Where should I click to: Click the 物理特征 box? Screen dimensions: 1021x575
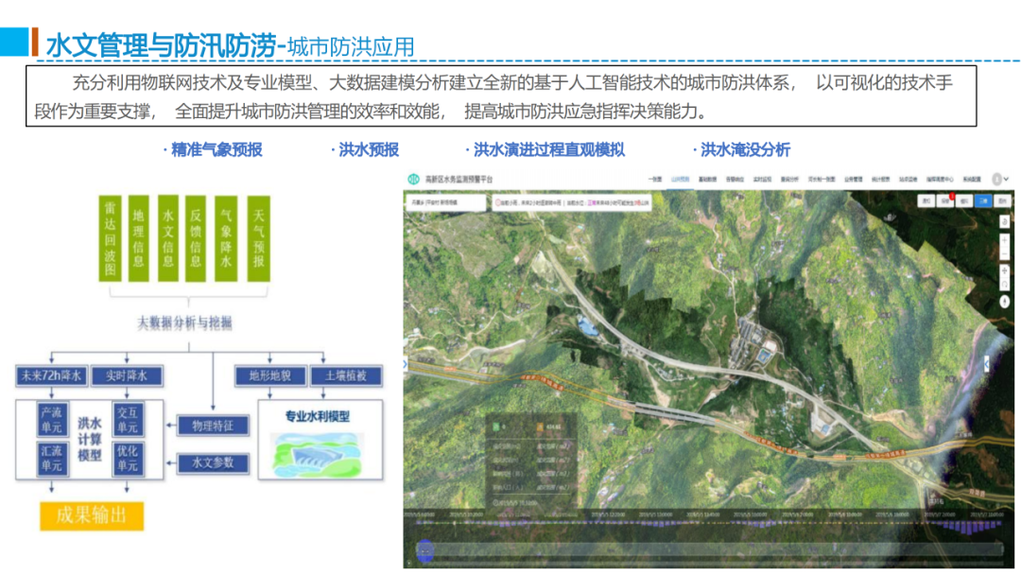(213, 426)
